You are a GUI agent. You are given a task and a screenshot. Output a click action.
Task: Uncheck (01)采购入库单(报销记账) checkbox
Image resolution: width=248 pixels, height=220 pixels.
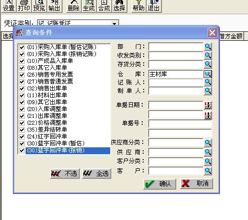[x=22, y=54]
